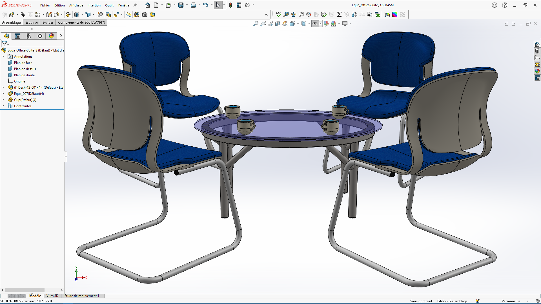541x304 pixels.
Task: Click the Zoom to Area icon
Action: click(263, 24)
